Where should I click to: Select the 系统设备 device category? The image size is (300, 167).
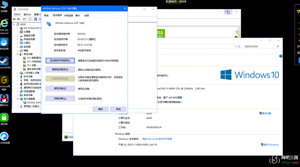28,95
